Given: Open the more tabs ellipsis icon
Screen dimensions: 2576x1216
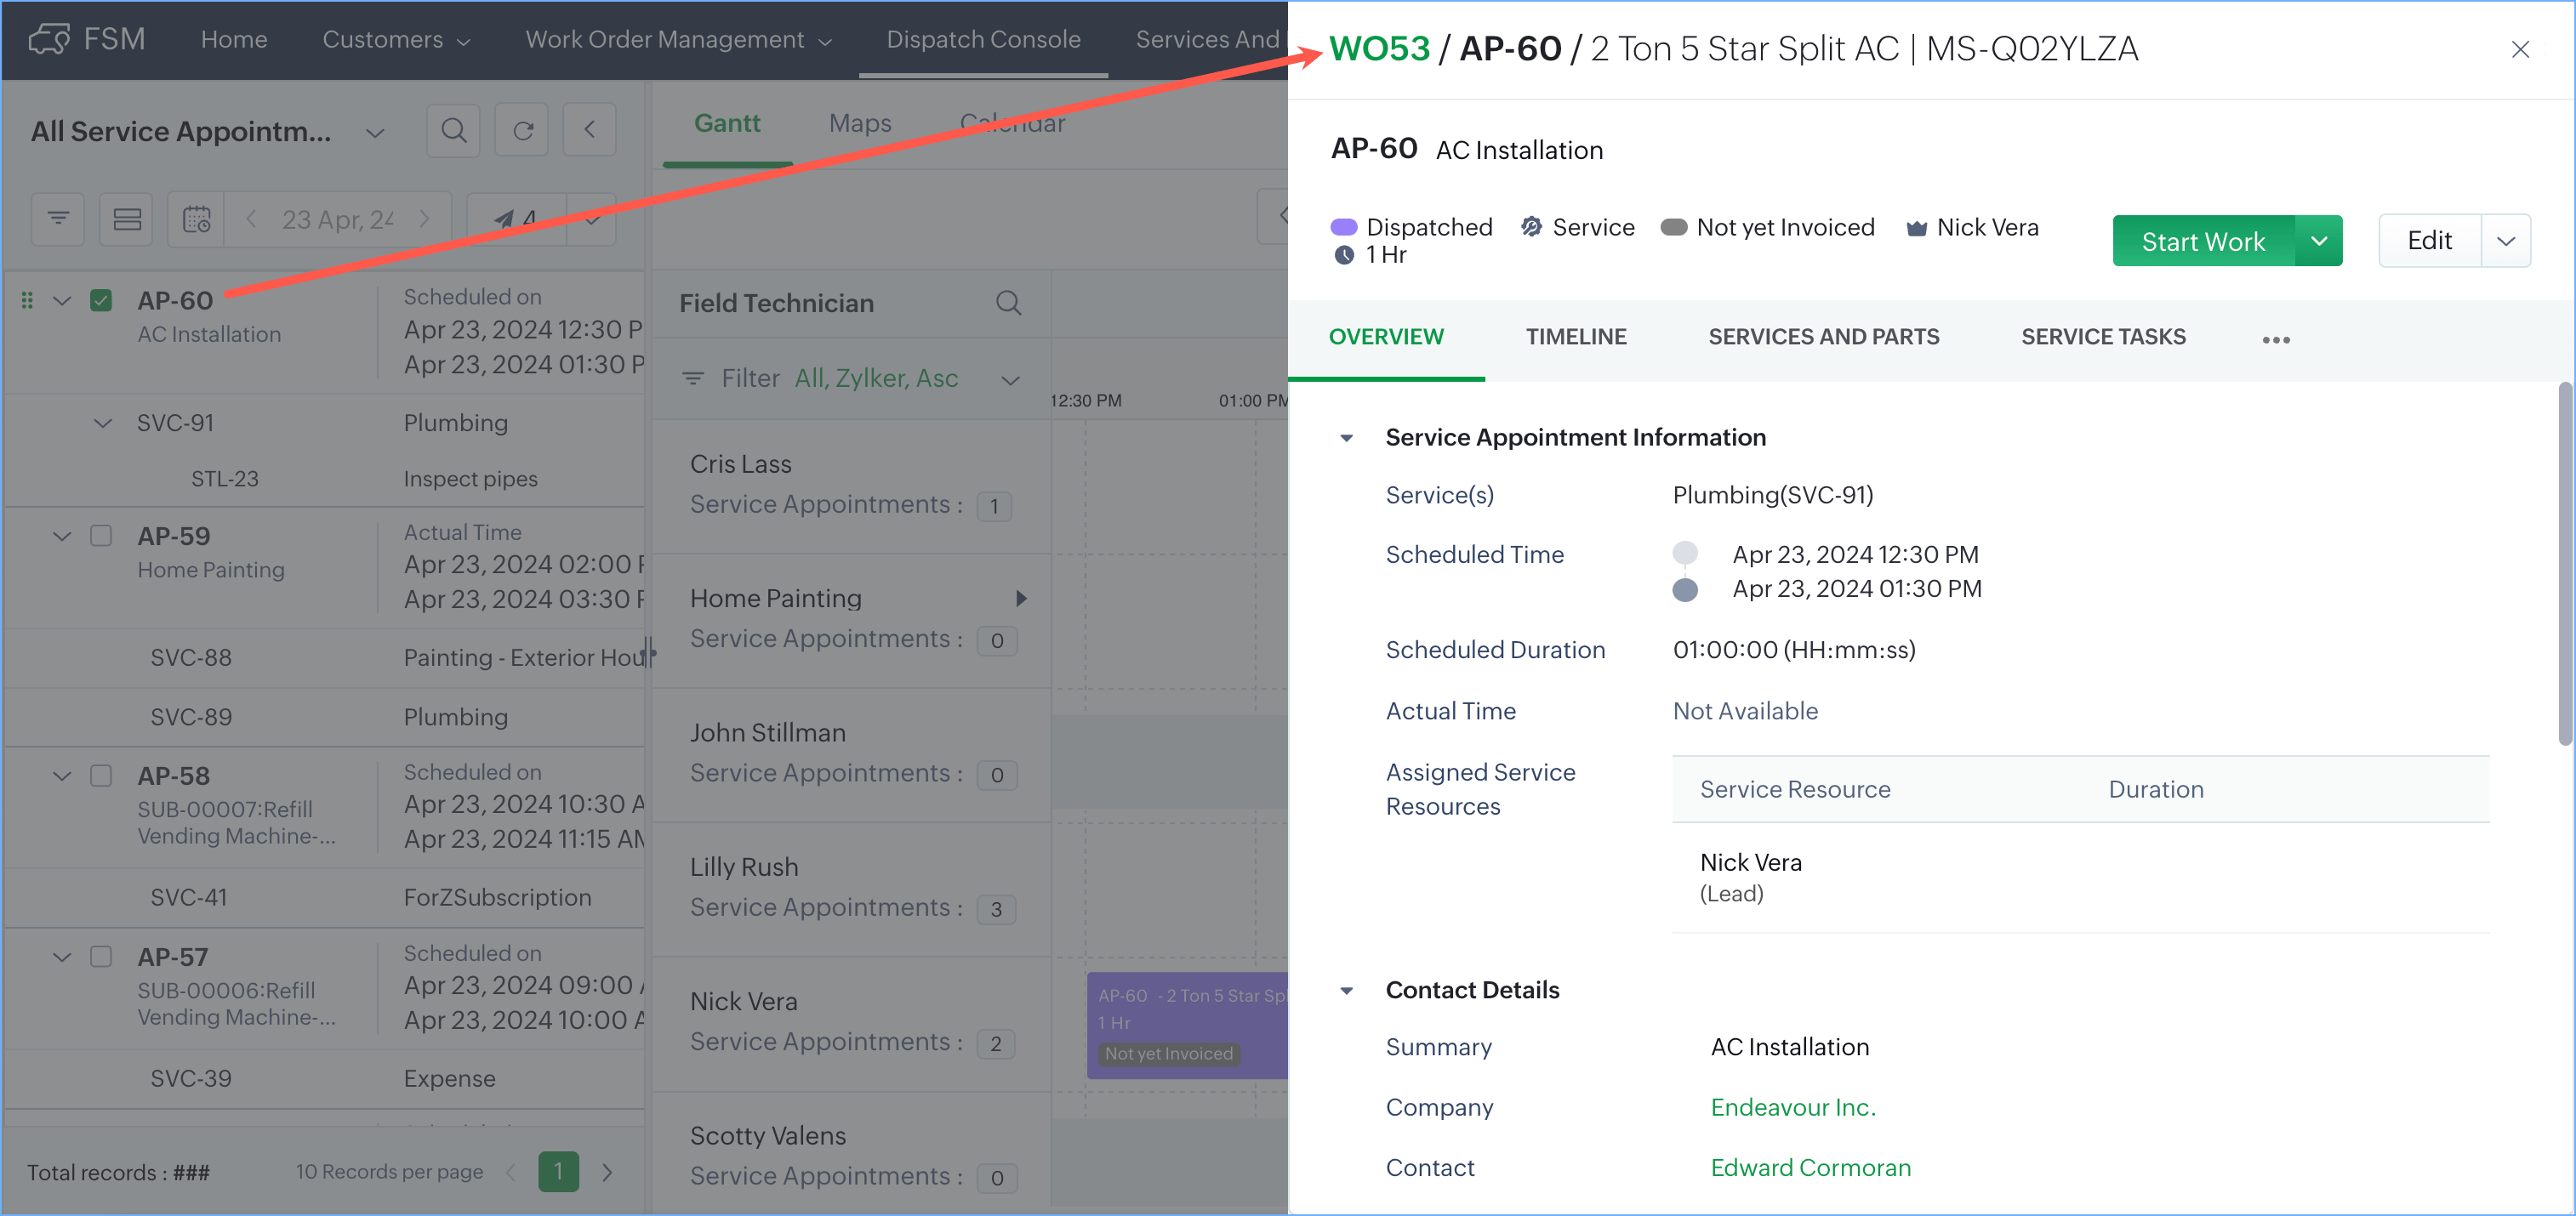Looking at the screenshot, I should [x=2275, y=340].
